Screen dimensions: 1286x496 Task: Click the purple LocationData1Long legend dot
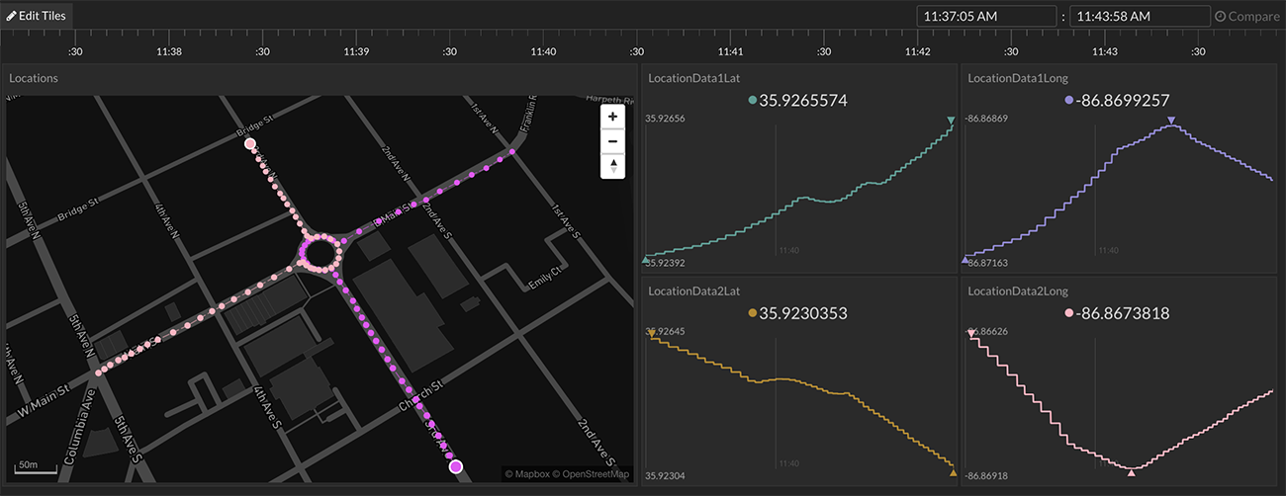coord(1069,101)
